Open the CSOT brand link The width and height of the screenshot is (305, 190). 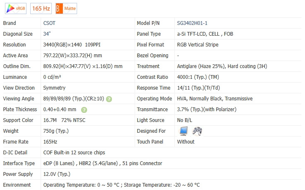pos(49,23)
